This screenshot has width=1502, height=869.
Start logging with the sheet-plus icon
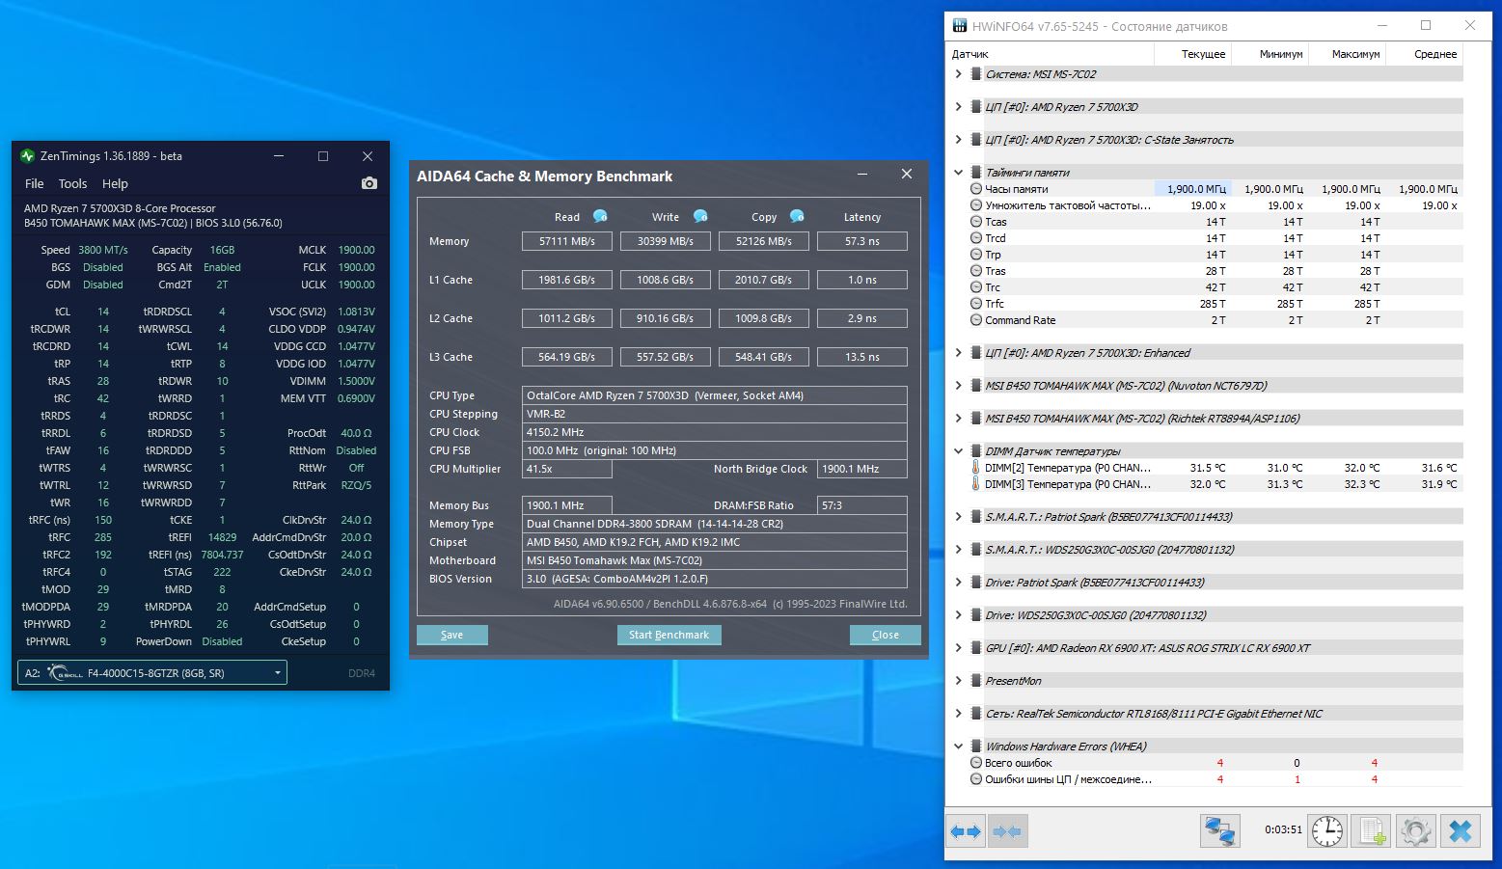[1372, 830]
